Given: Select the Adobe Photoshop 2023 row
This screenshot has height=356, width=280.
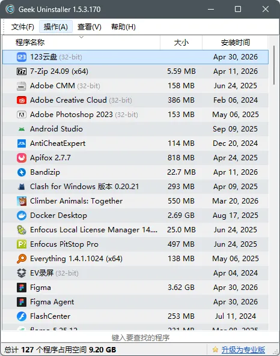Looking at the screenshot, I should tap(135, 115).
